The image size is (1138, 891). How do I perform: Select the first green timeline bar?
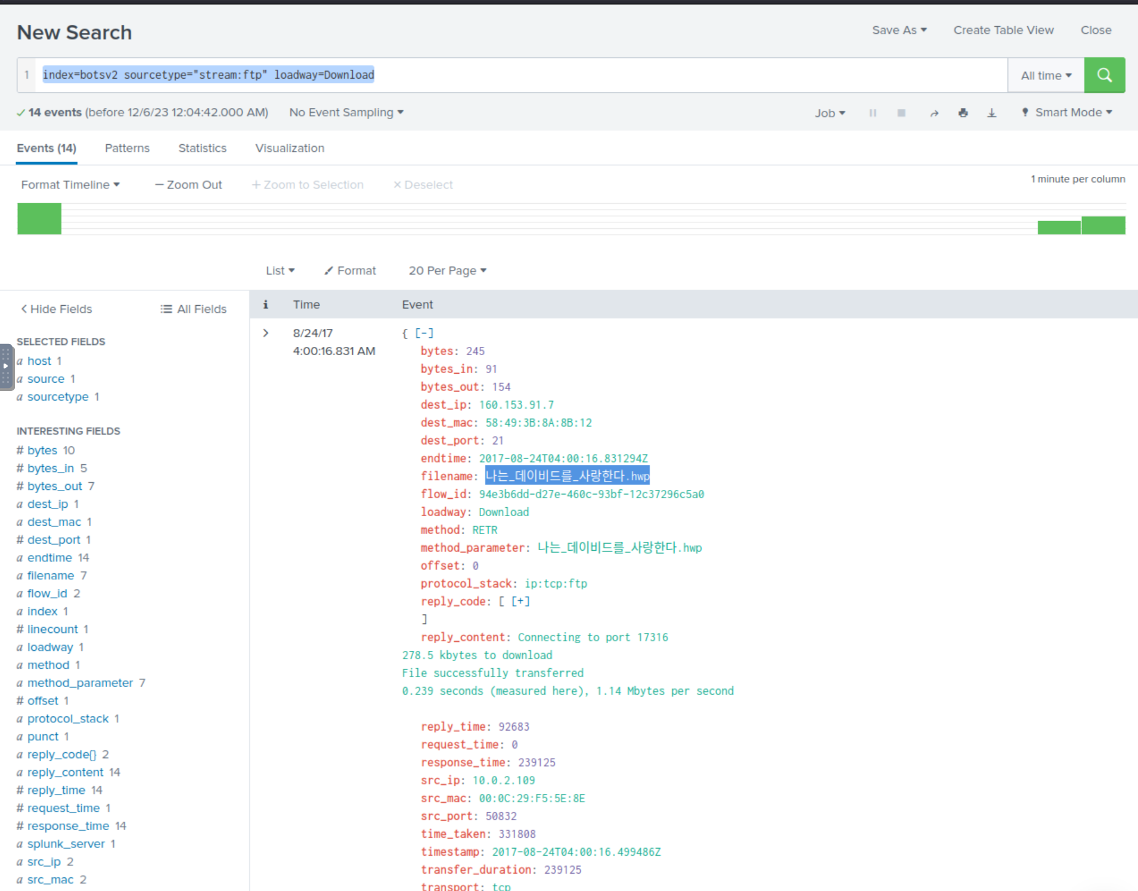[x=39, y=219]
